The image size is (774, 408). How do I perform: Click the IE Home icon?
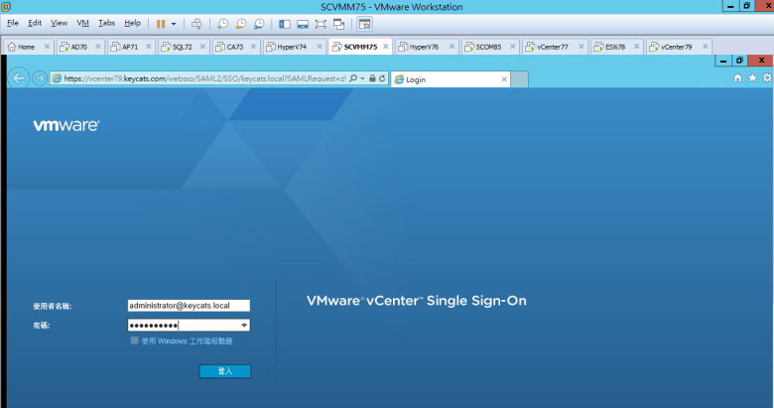737,77
